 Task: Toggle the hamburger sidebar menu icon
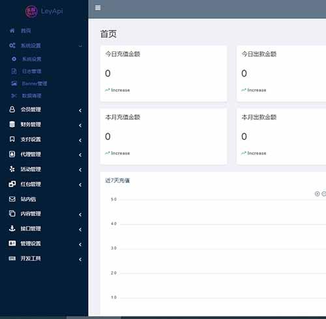[98, 8]
